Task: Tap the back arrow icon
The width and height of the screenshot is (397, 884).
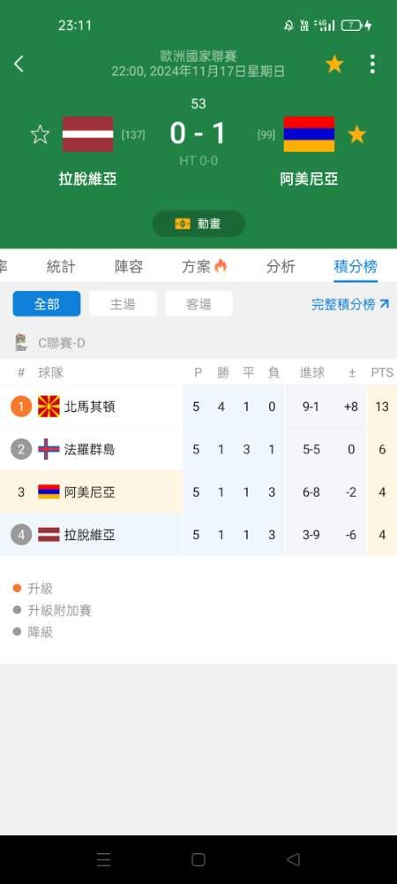Action: [19, 64]
